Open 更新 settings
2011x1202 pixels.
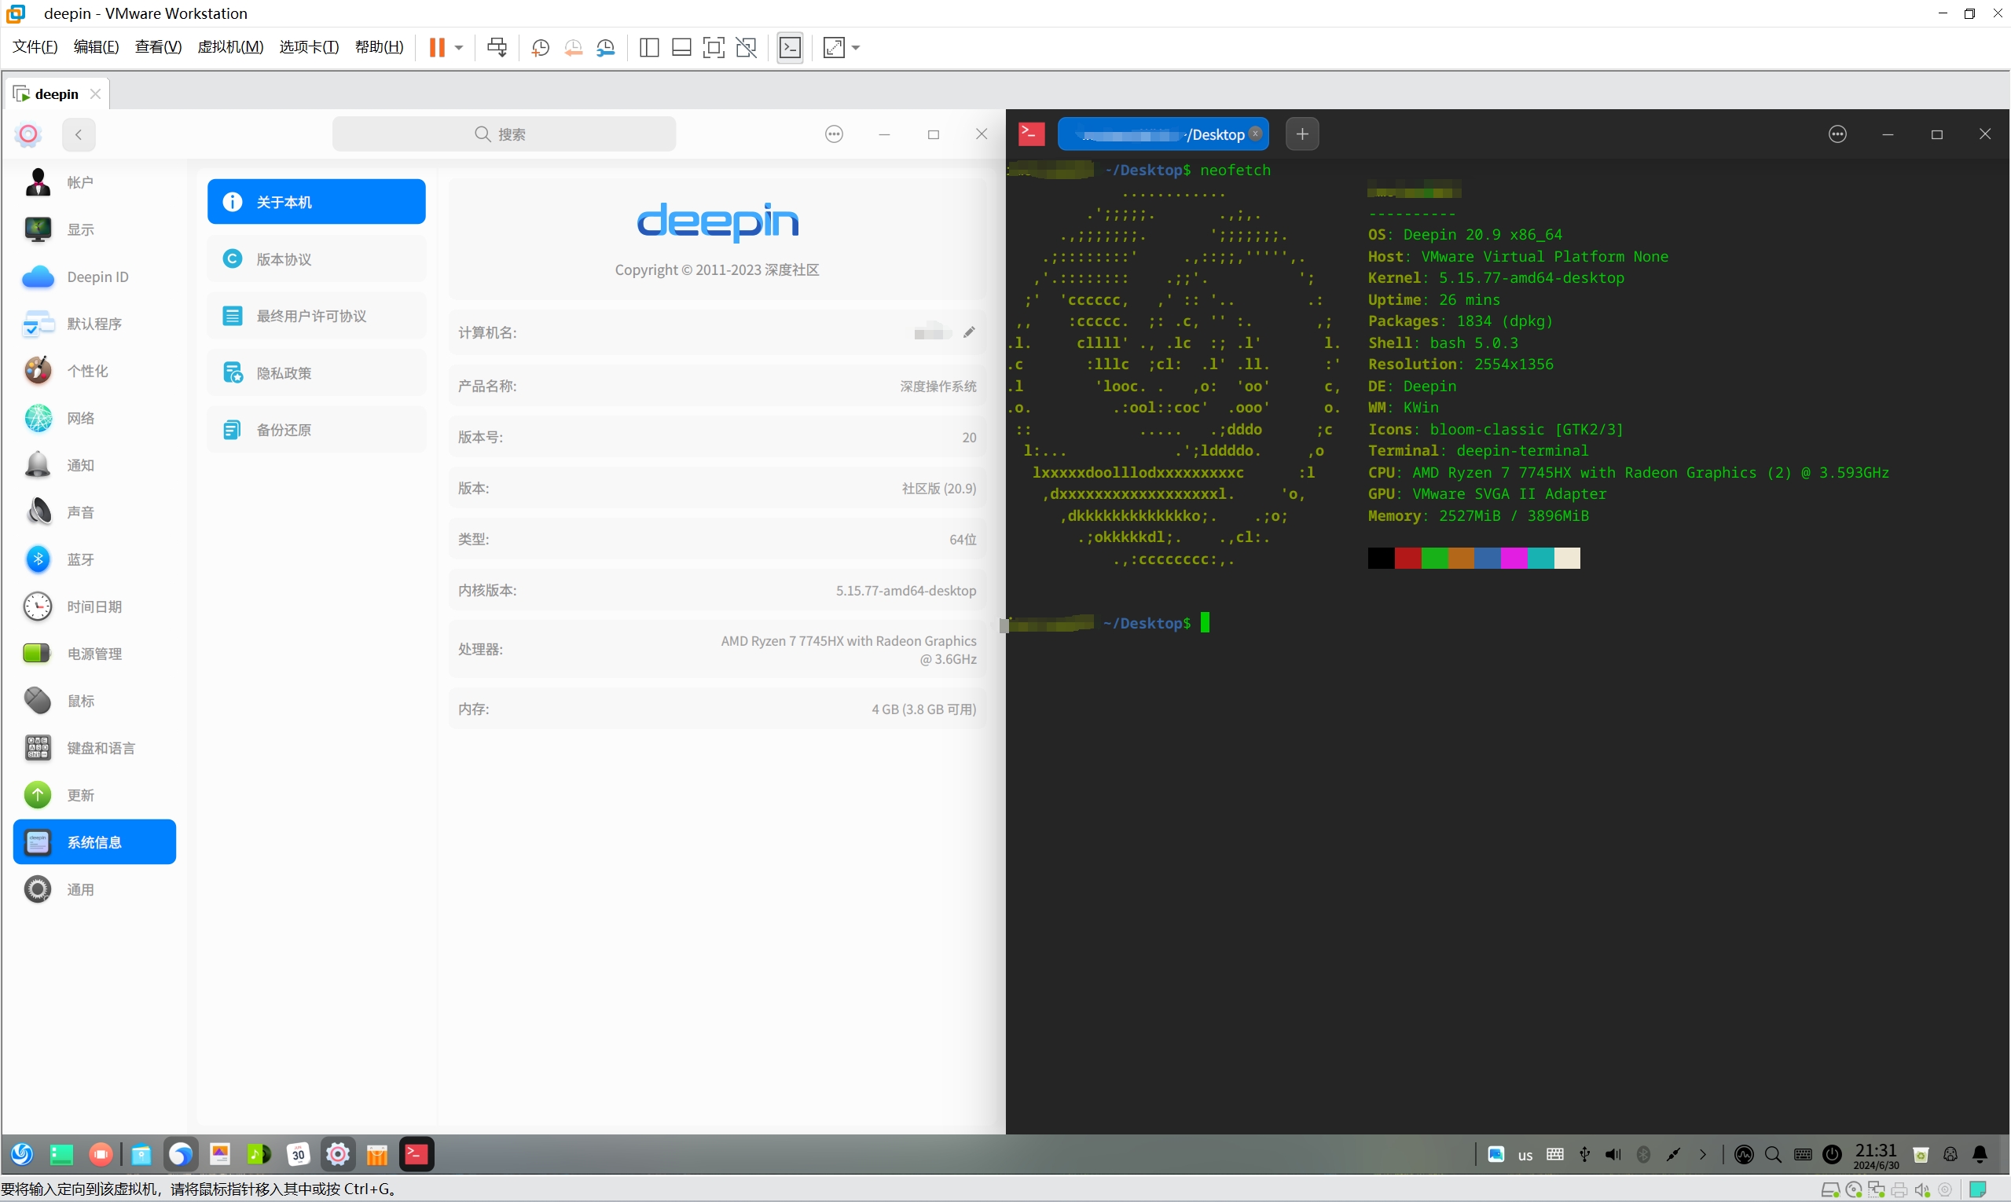pos(95,795)
